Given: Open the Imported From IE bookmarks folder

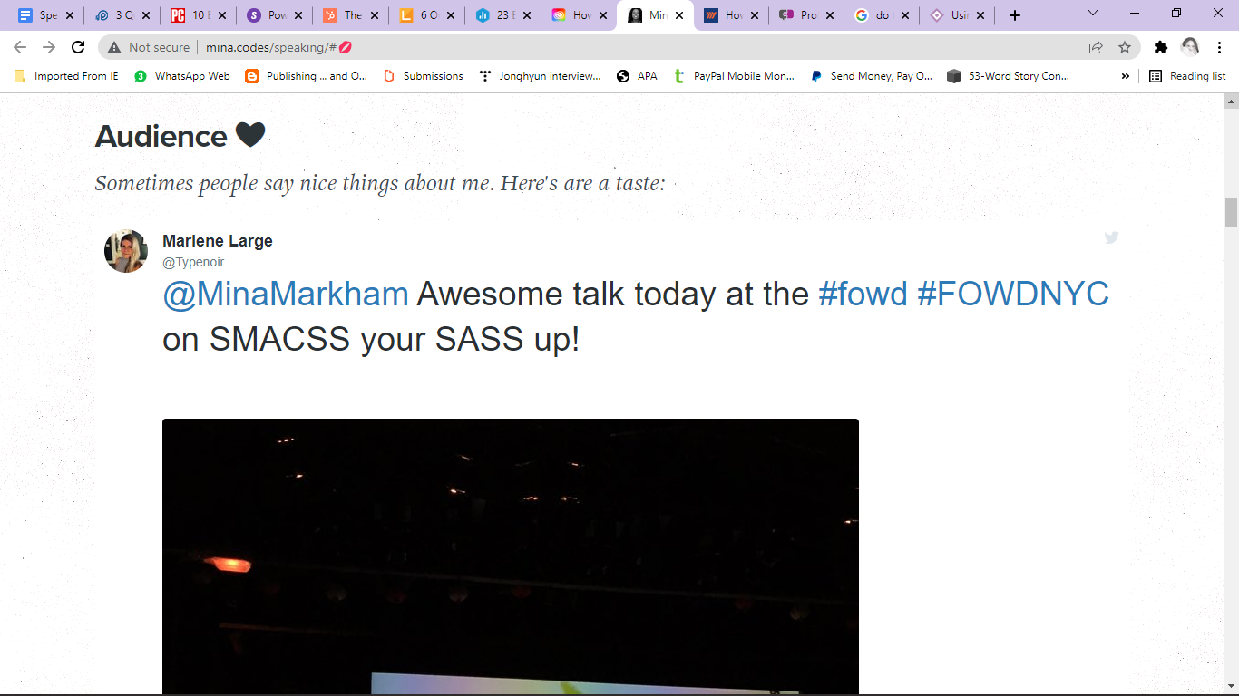Looking at the screenshot, I should [66, 76].
